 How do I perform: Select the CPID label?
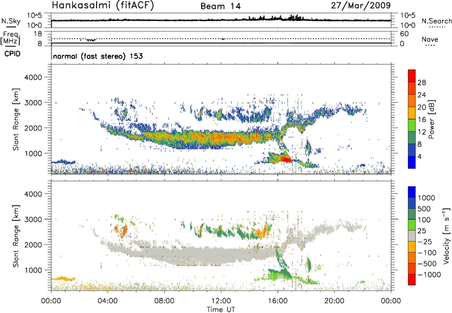point(12,54)
